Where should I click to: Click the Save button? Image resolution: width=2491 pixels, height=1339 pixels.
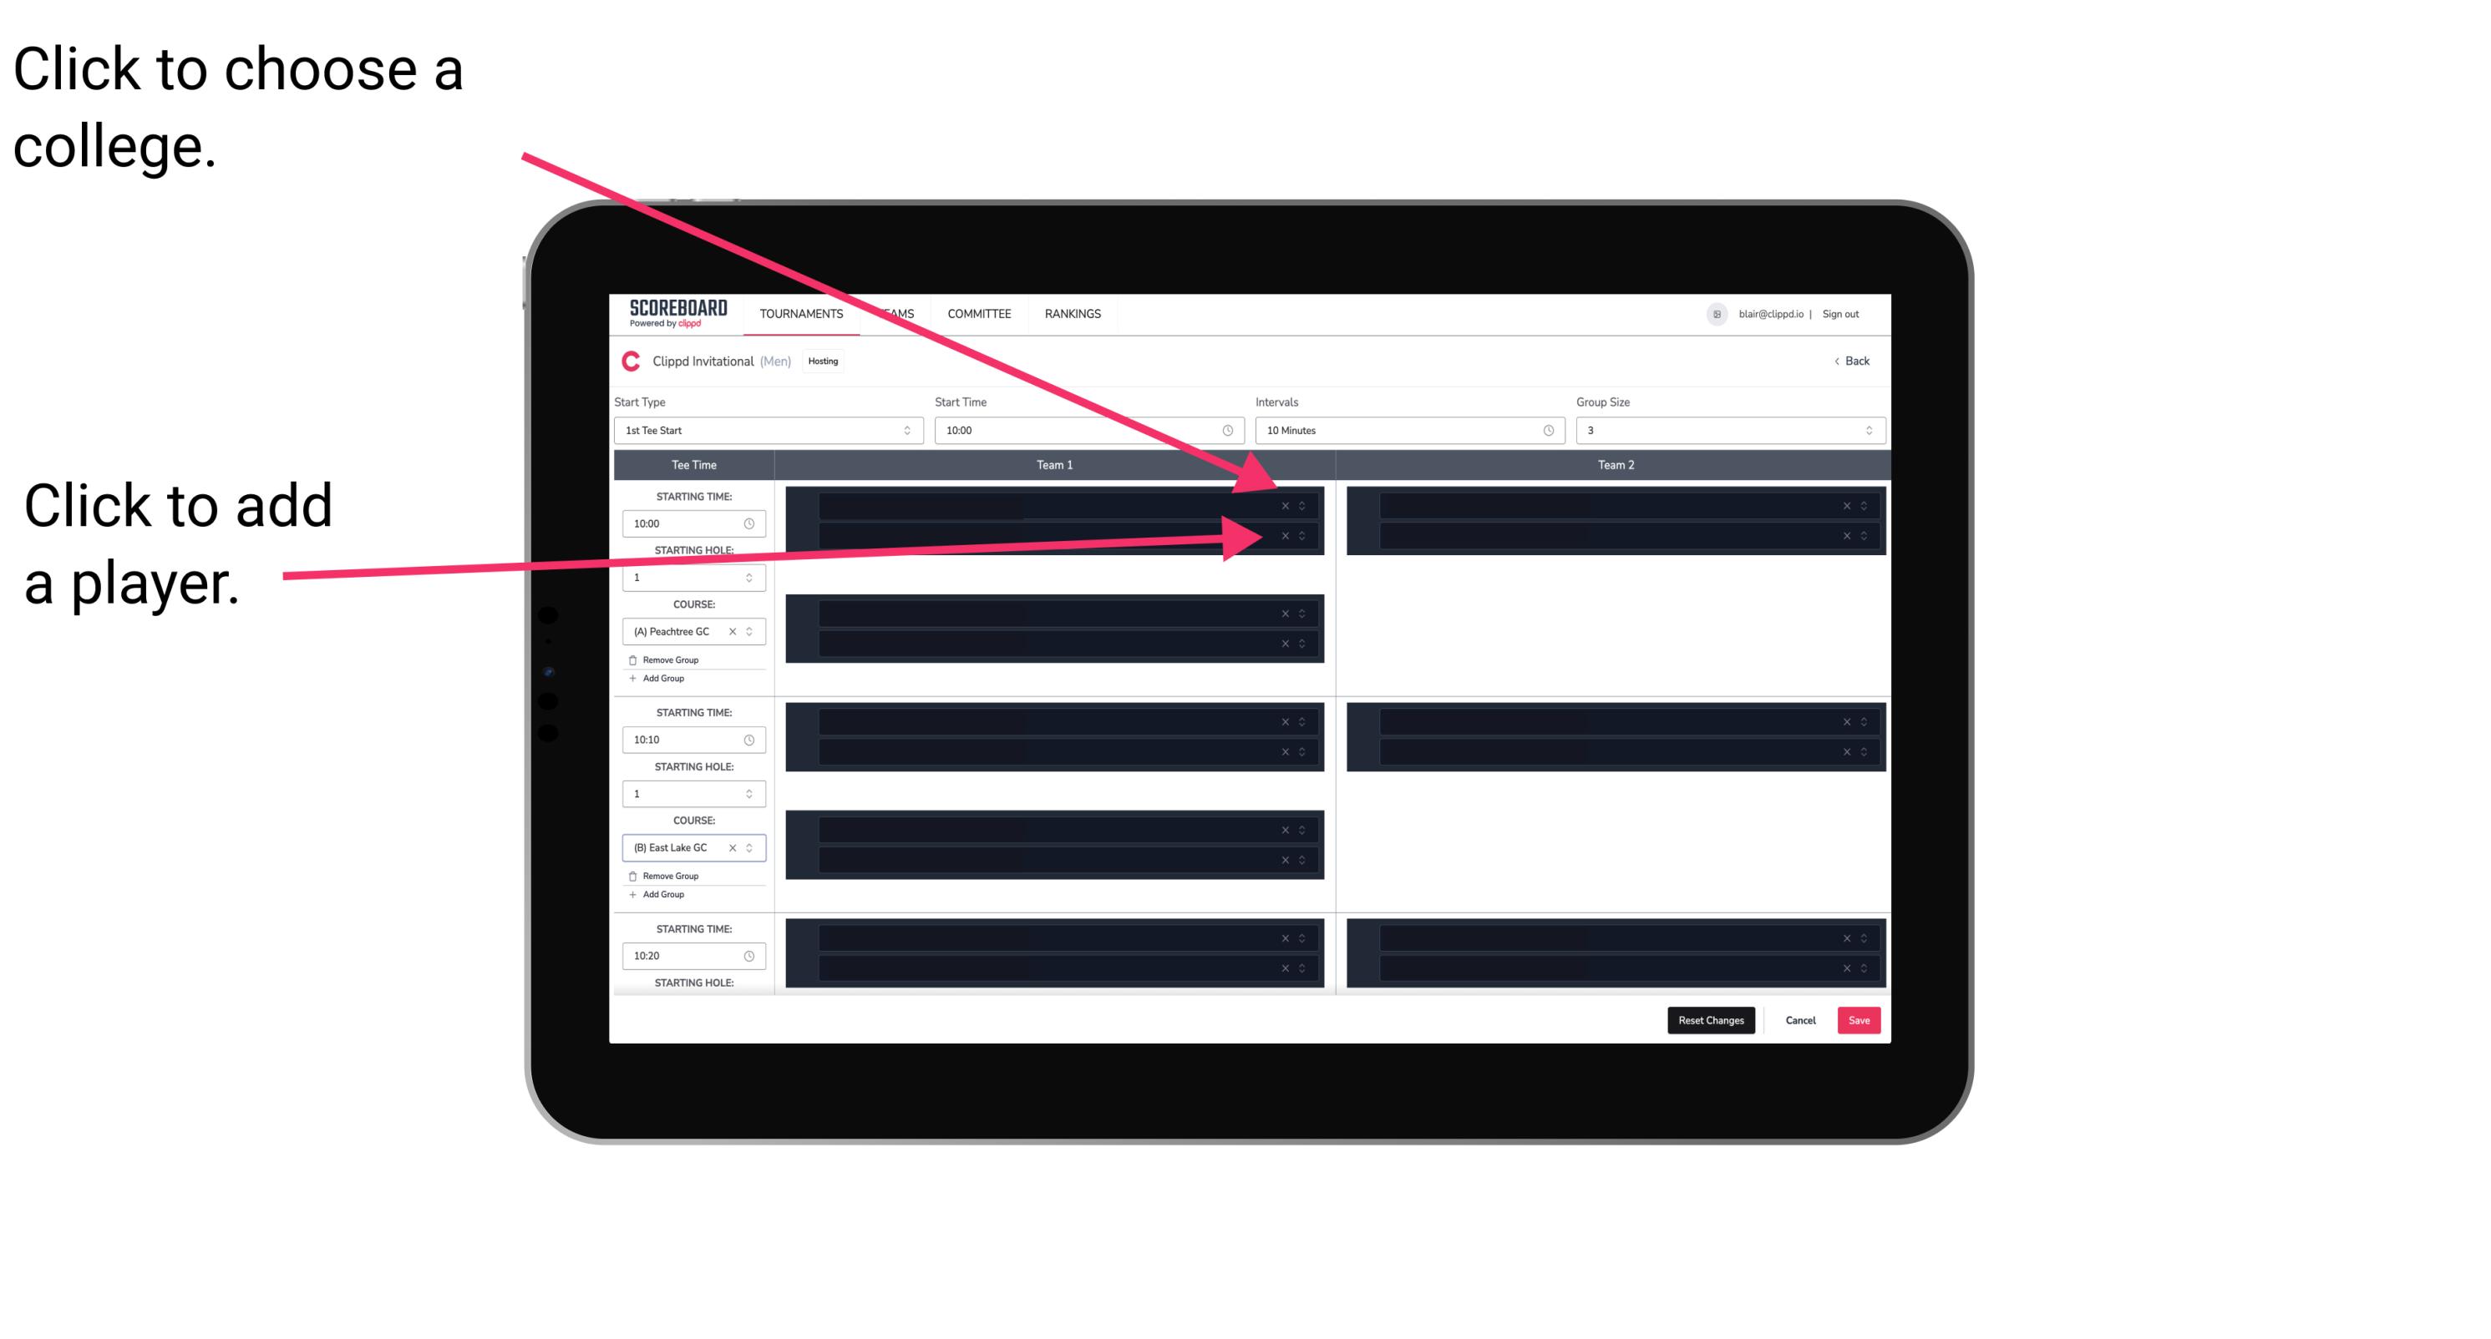tap(1859, 1019)
